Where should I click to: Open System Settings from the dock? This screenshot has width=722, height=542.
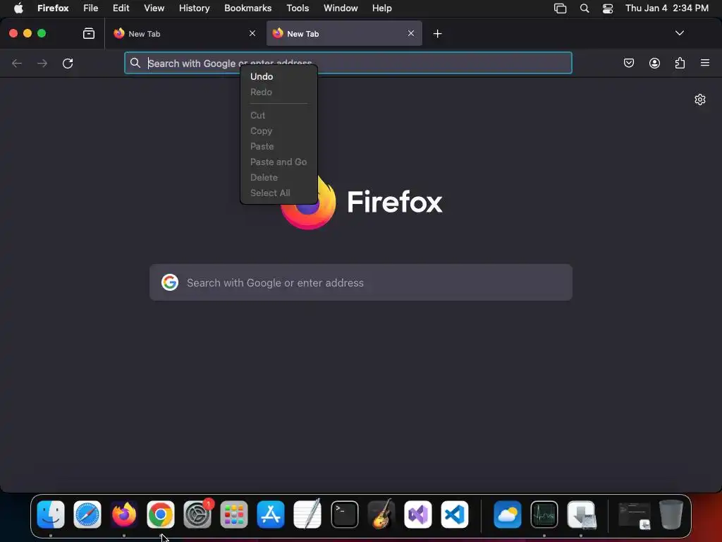click(x=197, y=514)
